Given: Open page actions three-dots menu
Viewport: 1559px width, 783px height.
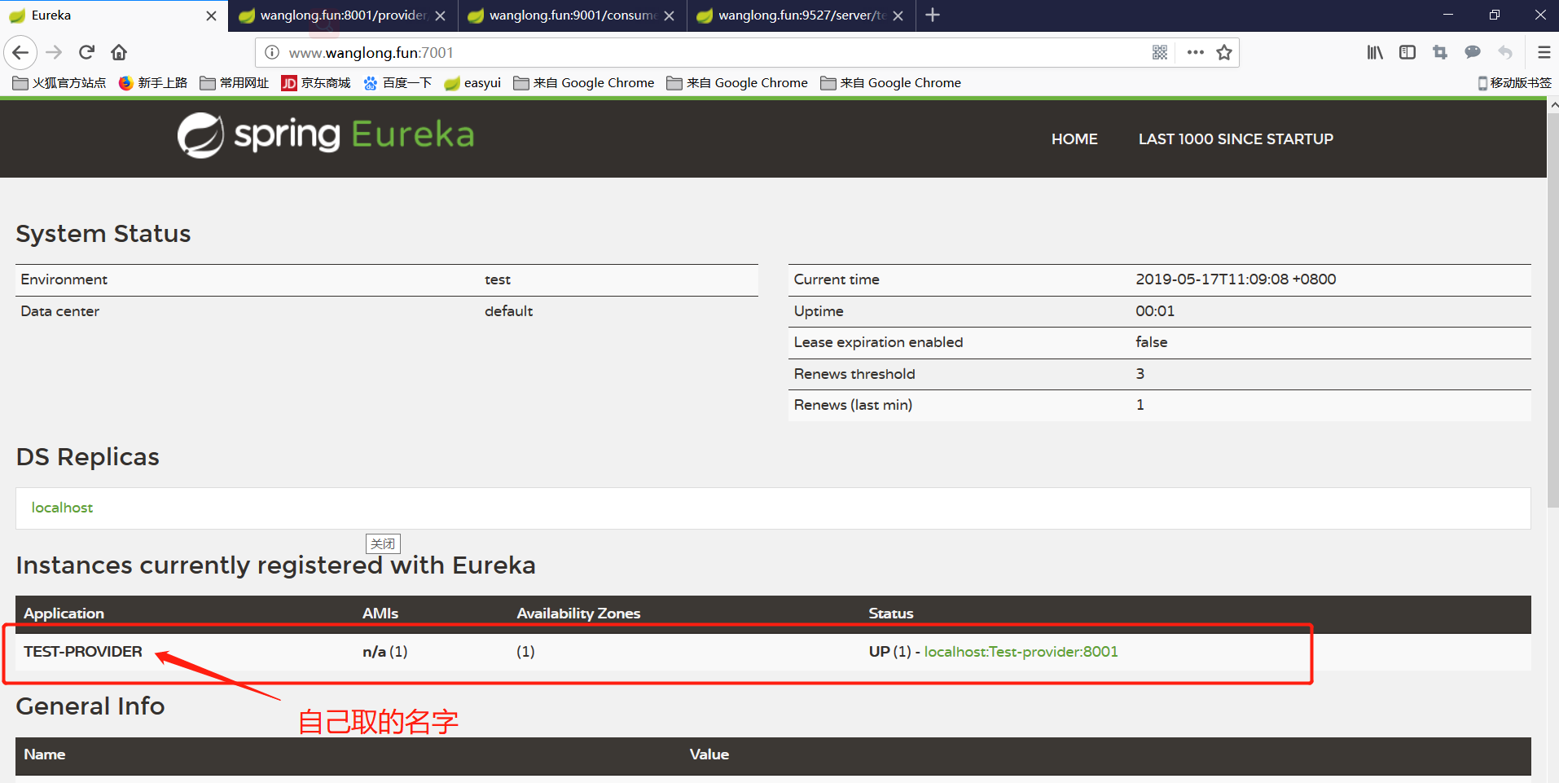Looking at the screenshot, I should (x=1195, y=53).
